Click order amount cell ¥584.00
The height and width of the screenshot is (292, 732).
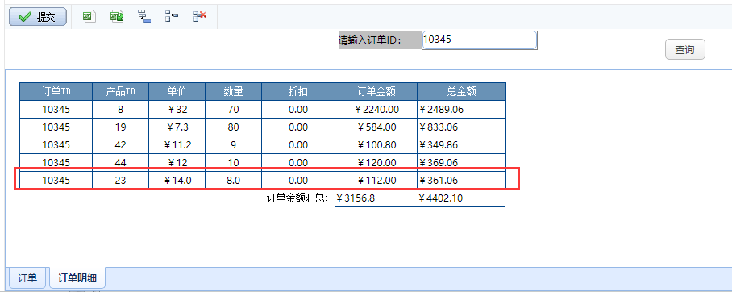pos(376,127)
